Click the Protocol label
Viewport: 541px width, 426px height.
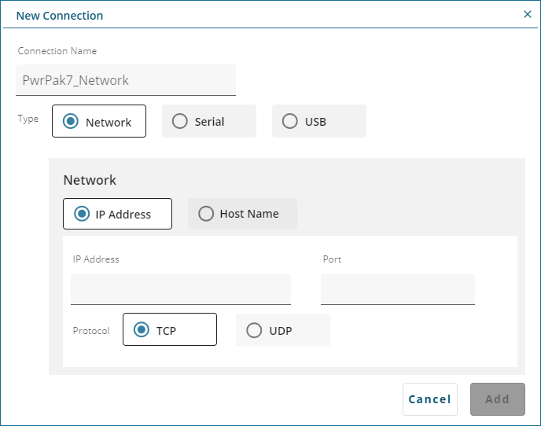91,331
